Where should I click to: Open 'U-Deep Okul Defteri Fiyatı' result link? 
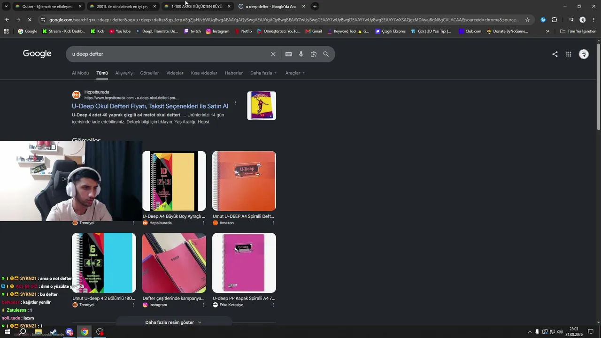point(150,106)
